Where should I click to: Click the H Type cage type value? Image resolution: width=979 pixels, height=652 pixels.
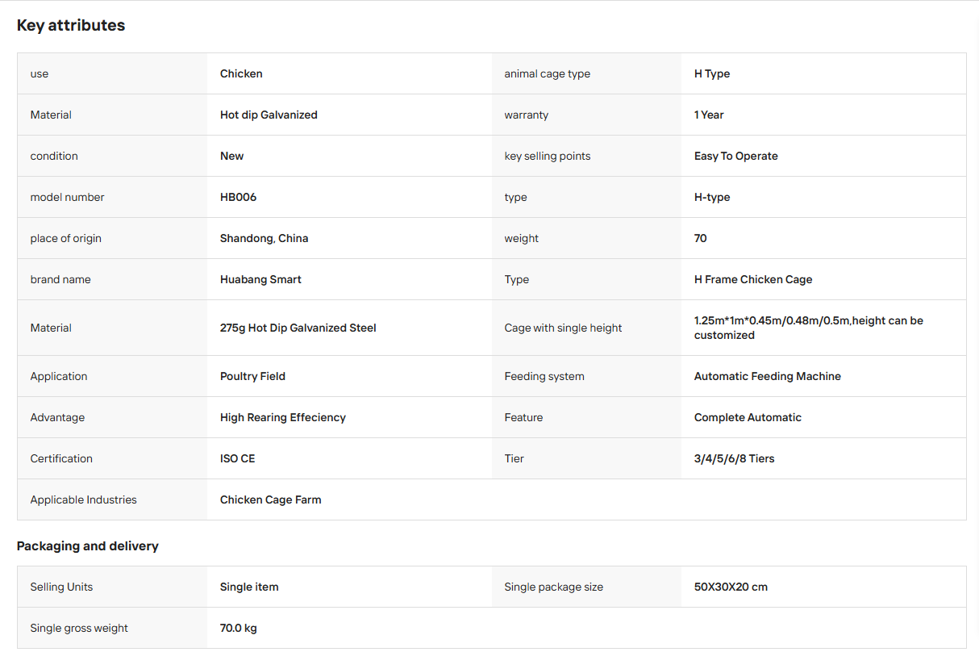(x=712, y=73)
